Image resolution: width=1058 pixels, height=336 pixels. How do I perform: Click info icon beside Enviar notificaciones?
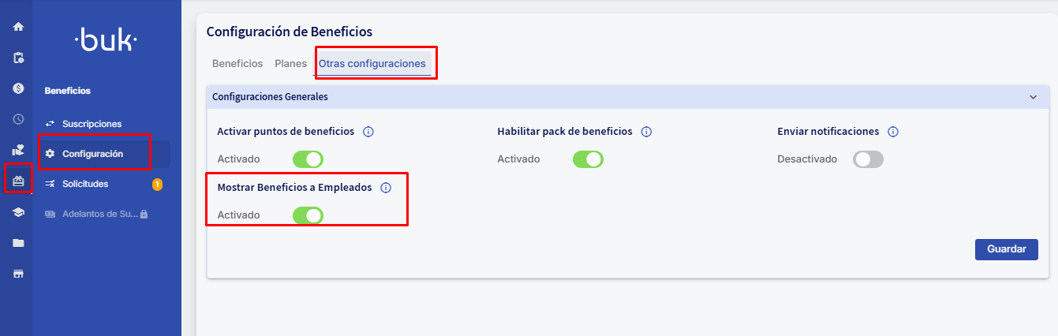coord(893,132)
